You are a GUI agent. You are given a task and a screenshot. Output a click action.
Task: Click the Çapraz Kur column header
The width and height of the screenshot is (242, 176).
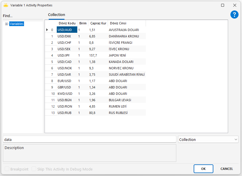[98, 23]
